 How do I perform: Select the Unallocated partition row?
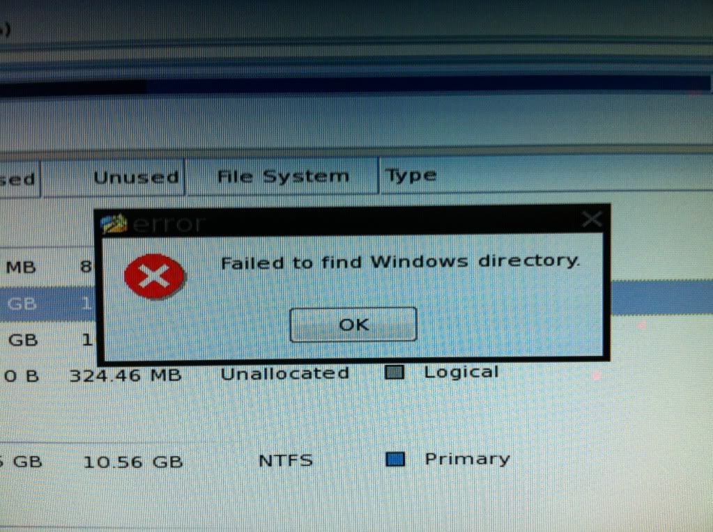point(357,375)
